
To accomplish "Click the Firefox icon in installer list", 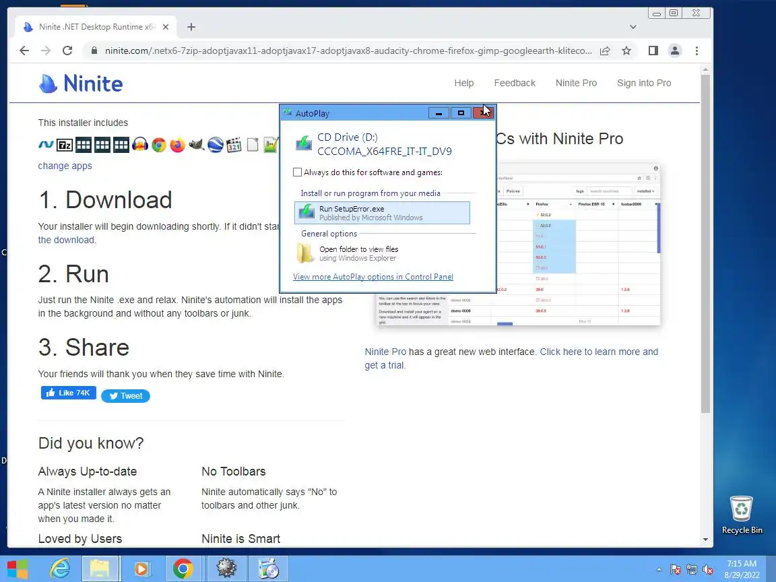I will point(177,145).
